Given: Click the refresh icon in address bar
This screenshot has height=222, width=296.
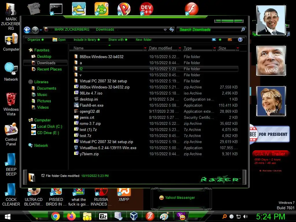Looking at the screenshot, I should (x=172, y=30).
